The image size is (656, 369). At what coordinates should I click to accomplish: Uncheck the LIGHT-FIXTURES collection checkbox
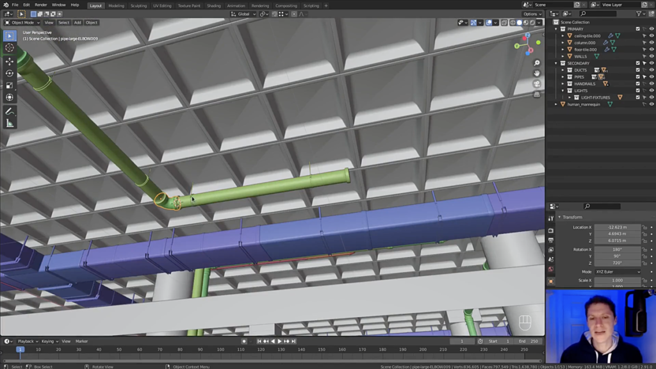pyautogui.click(x=637, y=97)
